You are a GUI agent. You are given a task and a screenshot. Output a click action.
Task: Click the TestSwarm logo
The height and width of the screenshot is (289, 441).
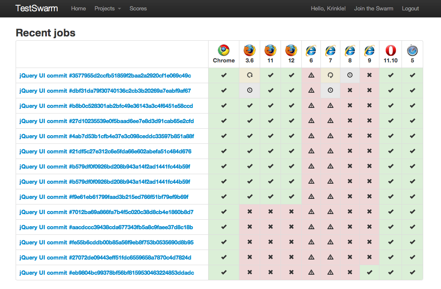[36, 8]
